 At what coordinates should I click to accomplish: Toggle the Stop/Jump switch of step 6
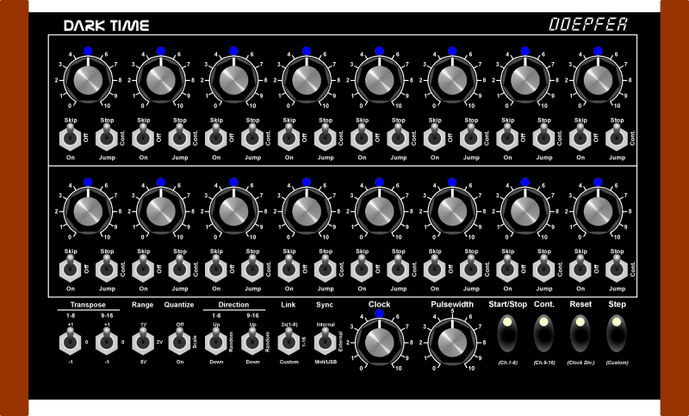pyautogui.click(x=471, y=137)
